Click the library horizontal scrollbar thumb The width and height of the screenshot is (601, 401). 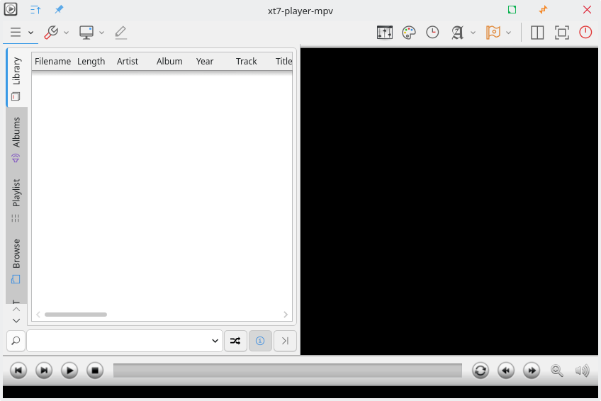76,315
